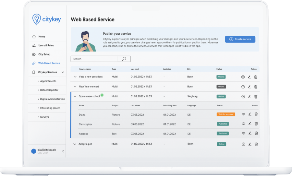Click the search magnifier icon

[x=124, y=59]
